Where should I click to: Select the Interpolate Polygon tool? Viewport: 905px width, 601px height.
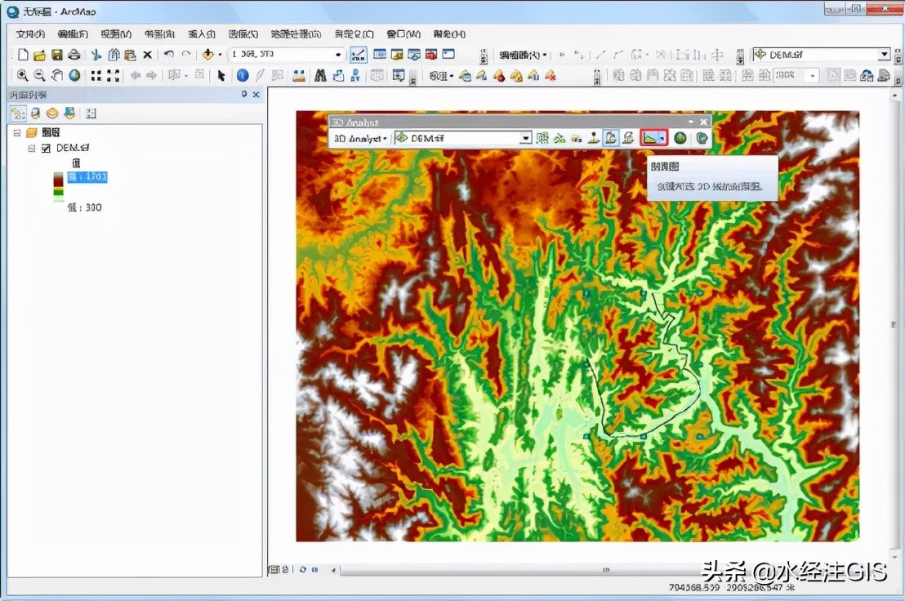point(628,139)
